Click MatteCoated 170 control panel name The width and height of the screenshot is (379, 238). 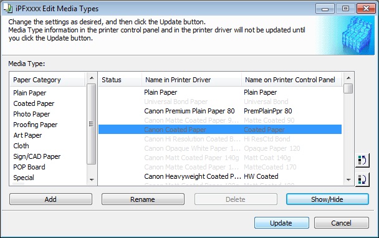(x=270, y=167)
